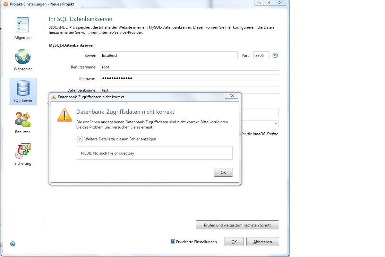
Task: Toggle the Erweiterte Einstellungen checkbox
Action: point(173,242)
